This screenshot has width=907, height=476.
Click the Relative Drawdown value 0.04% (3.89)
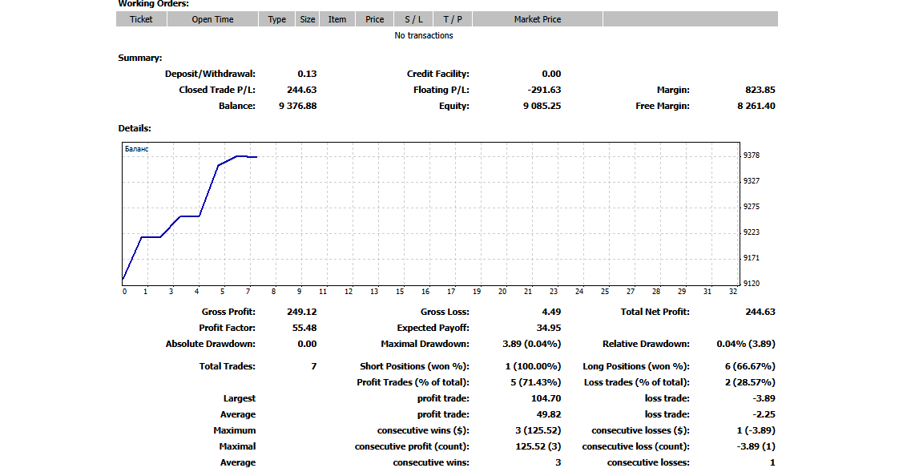pyautogui.click(x=746, y=344)
